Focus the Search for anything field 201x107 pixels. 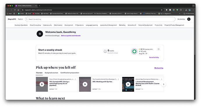[x=100, y=19]
